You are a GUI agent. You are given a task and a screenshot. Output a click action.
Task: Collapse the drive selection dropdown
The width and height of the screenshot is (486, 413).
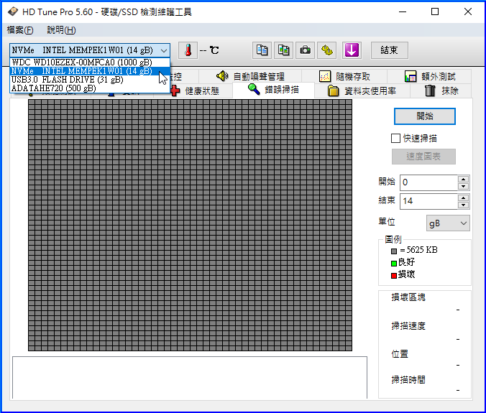(x=164, y=50)
